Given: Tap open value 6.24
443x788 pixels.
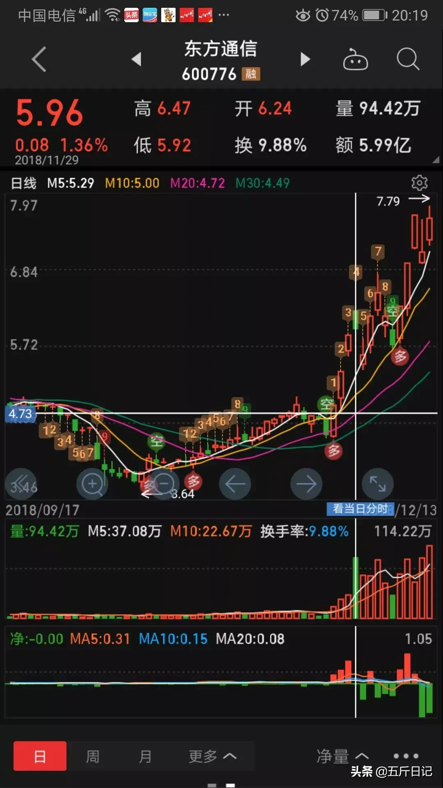Looking at the screenshot, I should coord(275,109).
